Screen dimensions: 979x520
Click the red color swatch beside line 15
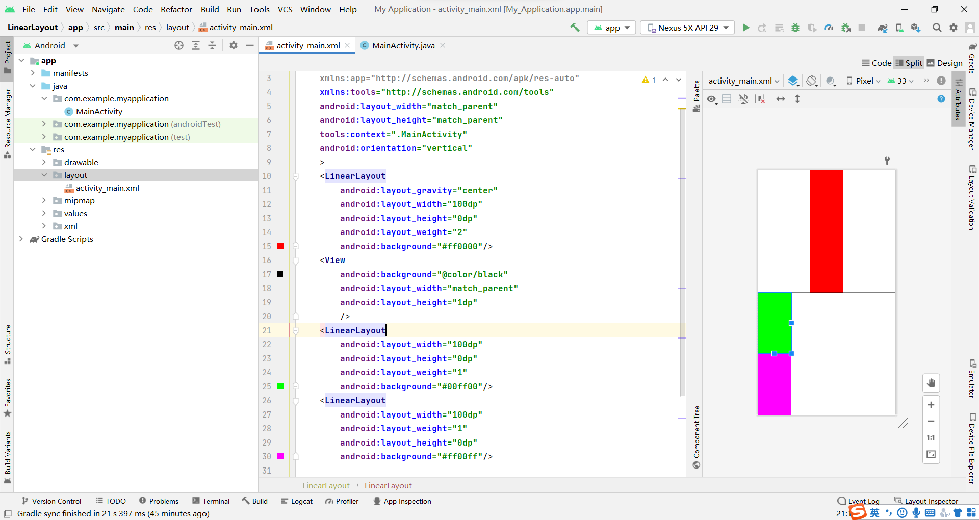[280, 246]
